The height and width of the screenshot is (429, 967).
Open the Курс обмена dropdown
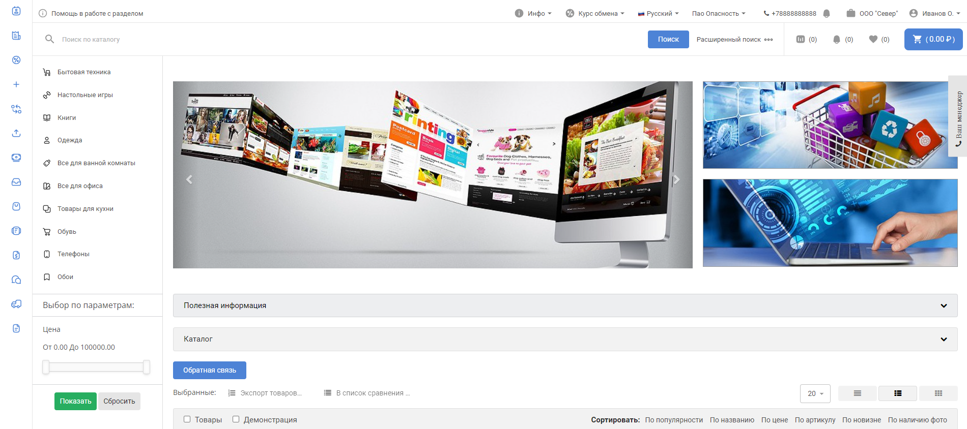pos(595,14)
